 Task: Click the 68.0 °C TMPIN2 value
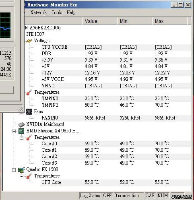[92, 105]
